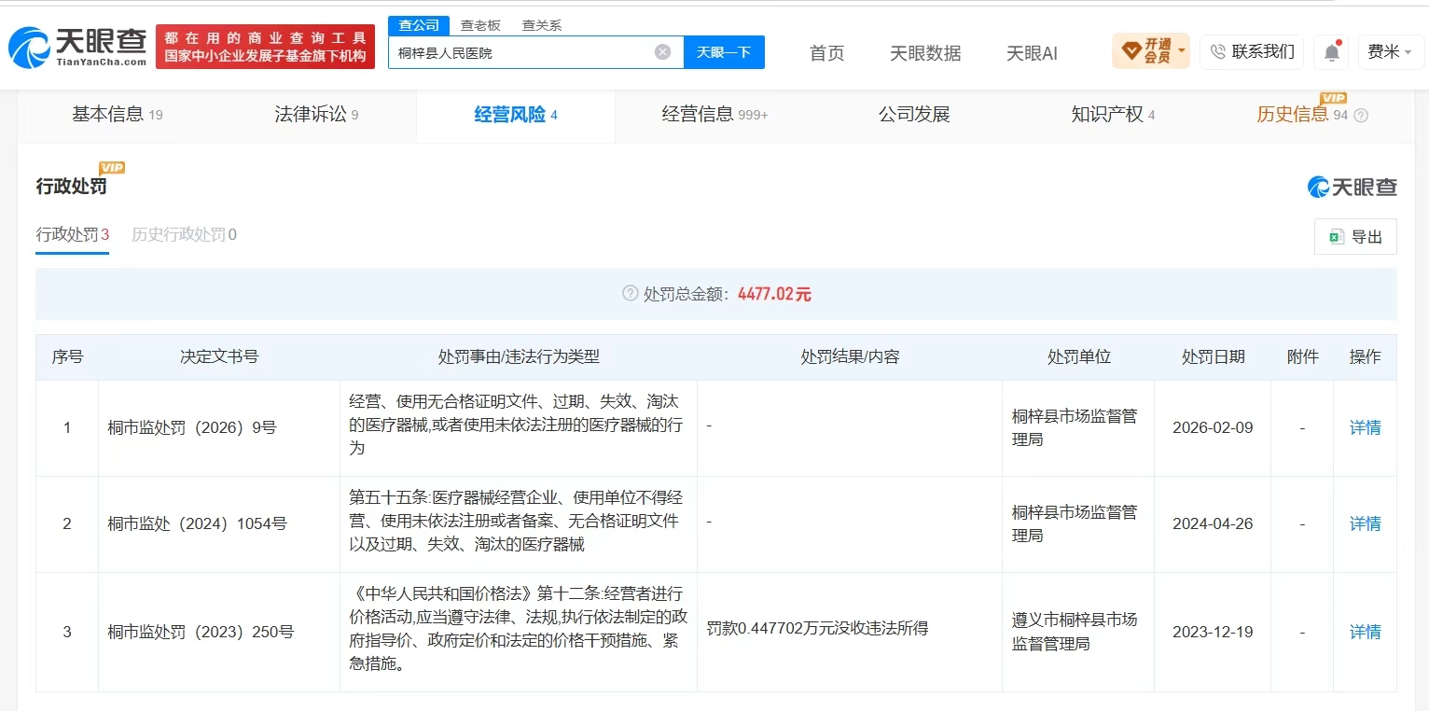Viewport: 1429px width, 711px height.
Task: Open the notification bell
Action: click(x=1333, y=52)
